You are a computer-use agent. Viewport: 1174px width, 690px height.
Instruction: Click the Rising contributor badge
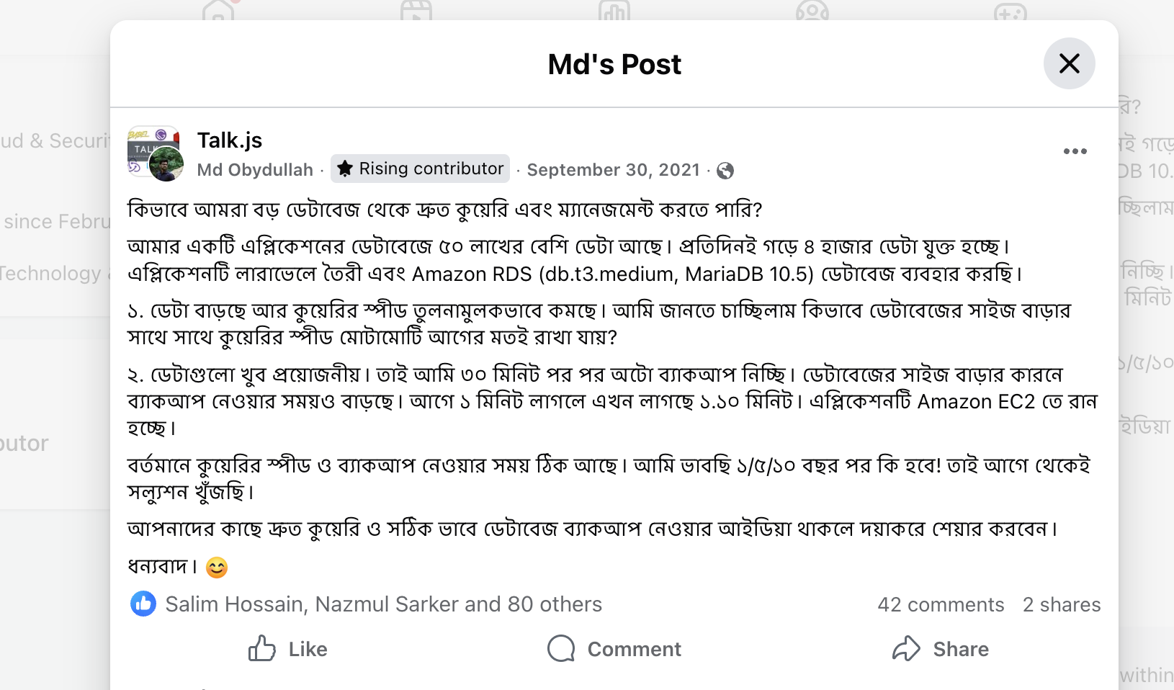[420, 168]
